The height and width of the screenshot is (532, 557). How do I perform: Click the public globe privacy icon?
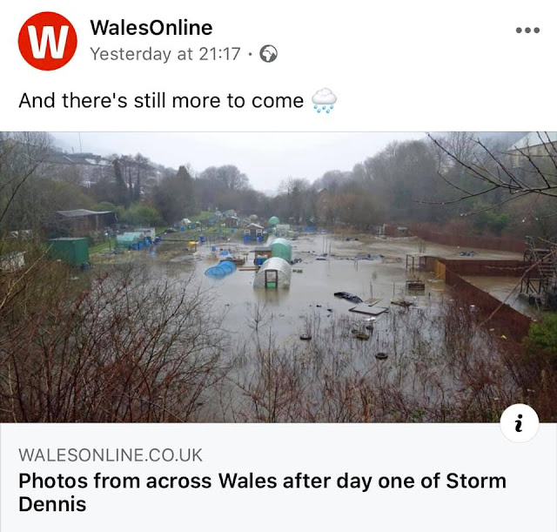269,54
